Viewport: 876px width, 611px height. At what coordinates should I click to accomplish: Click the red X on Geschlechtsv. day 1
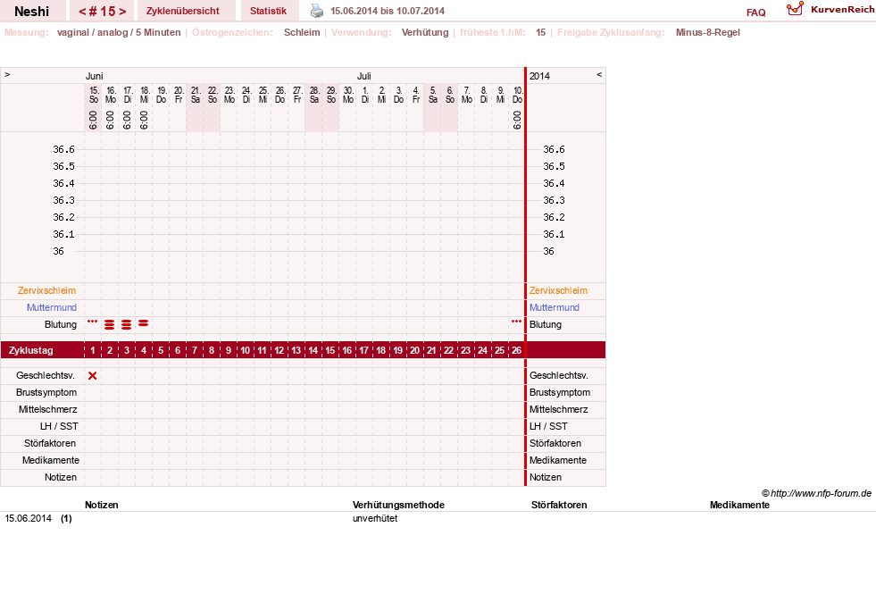point(93,376)
